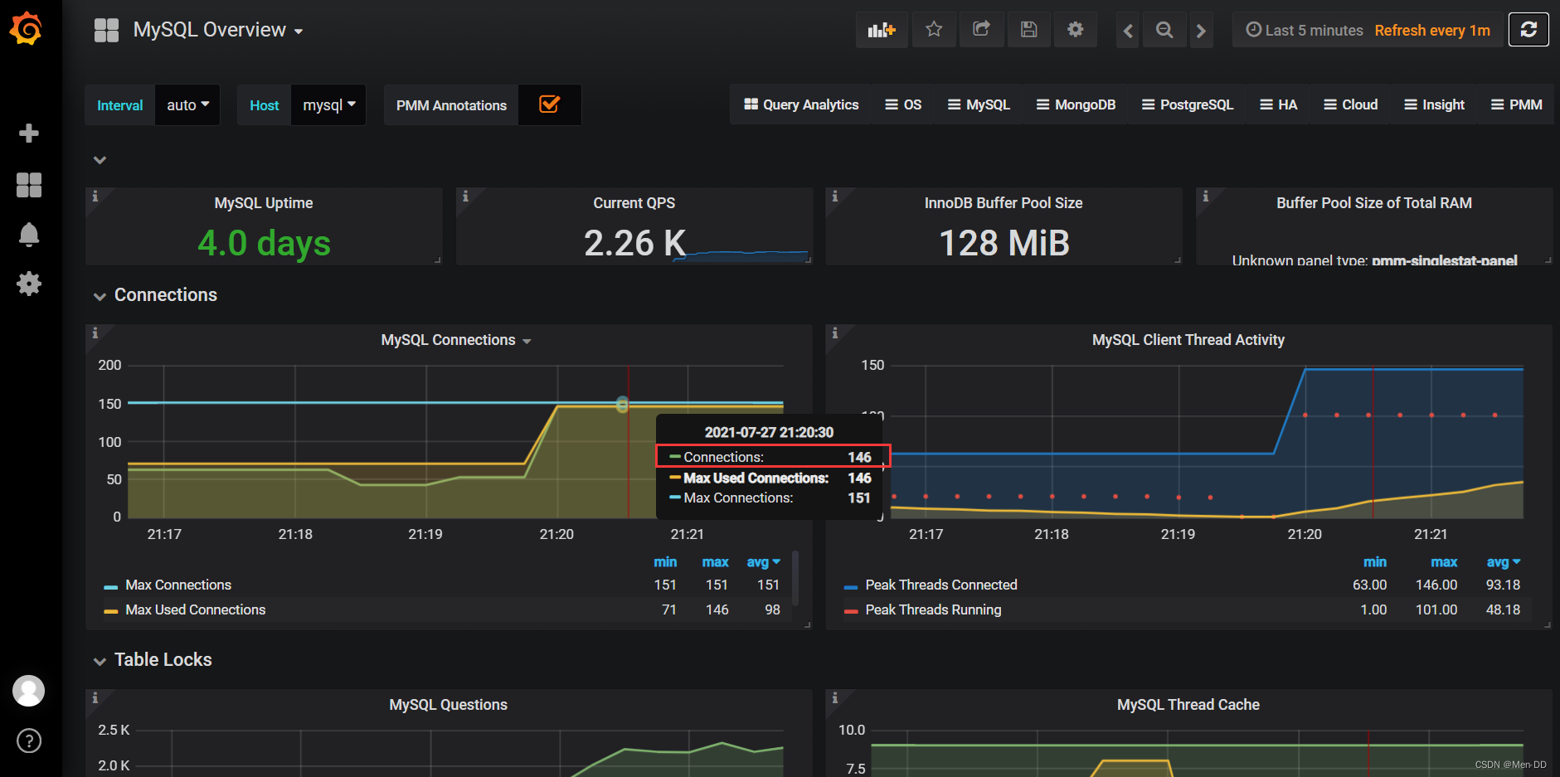
Task: Show info for MySQL Questions panel
Action: pos(95,698)
